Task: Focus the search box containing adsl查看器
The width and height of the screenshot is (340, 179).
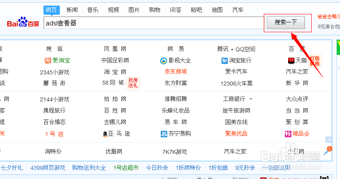Action: 154,23
